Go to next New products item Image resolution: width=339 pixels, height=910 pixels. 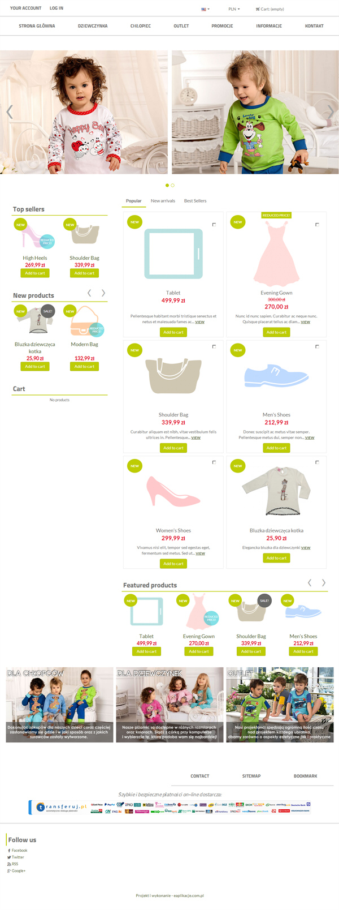tap(103, 293)
